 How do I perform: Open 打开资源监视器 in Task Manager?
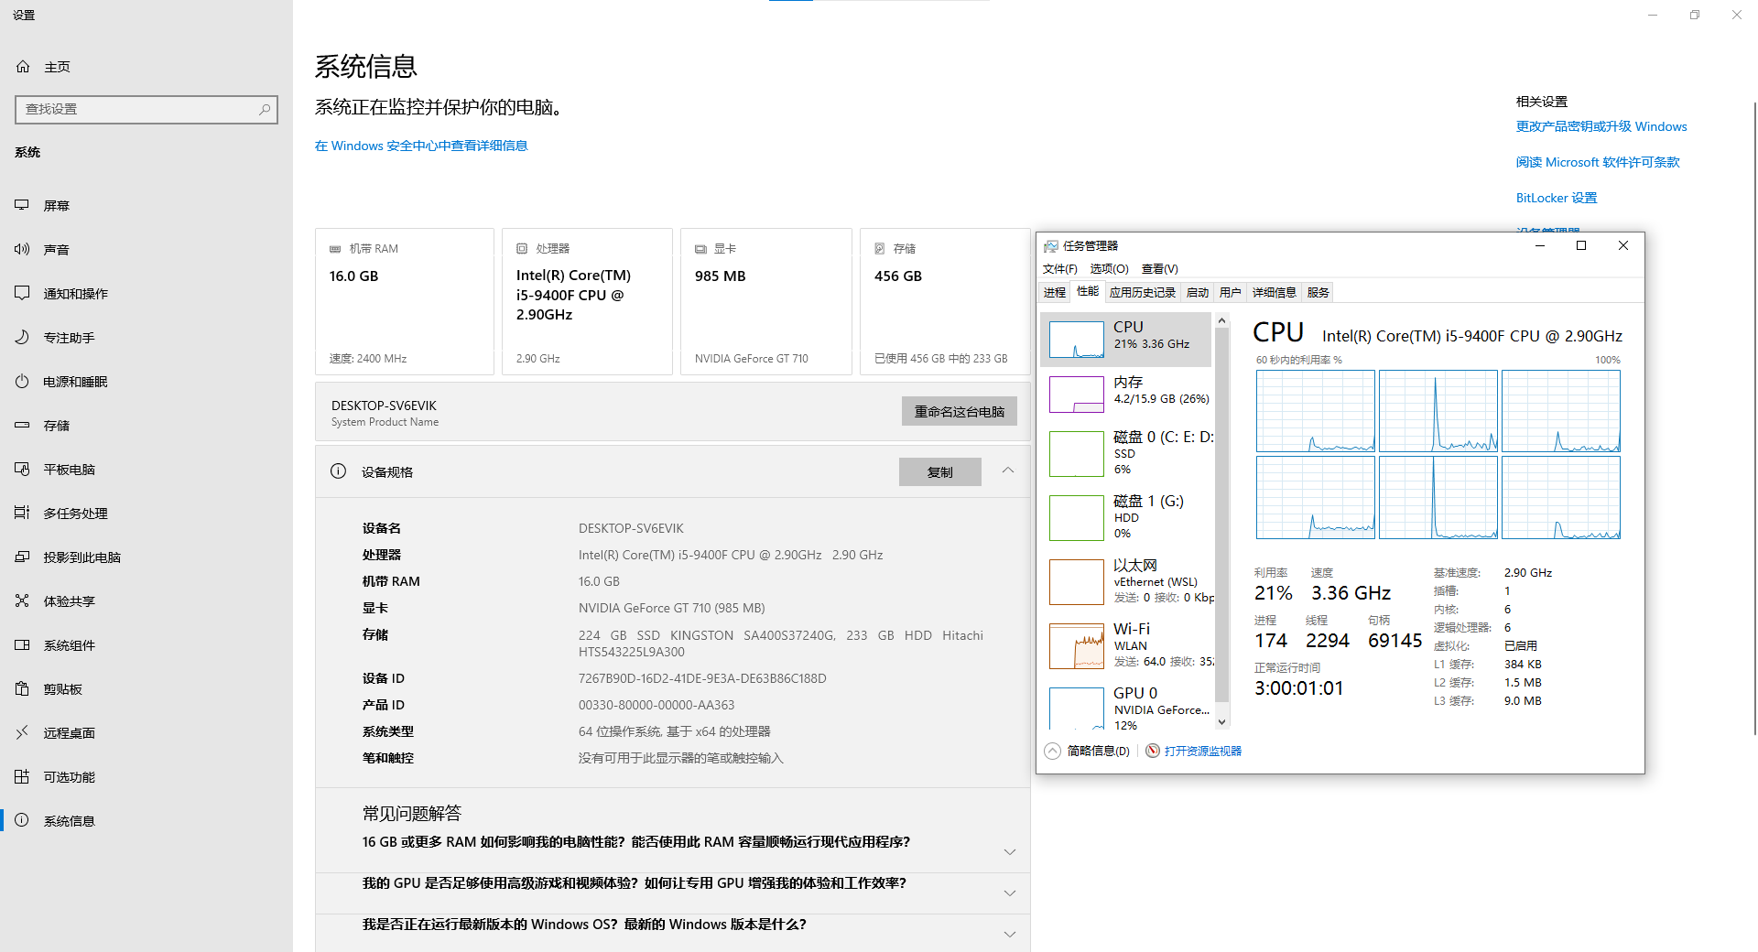(x=1202, y=751)
